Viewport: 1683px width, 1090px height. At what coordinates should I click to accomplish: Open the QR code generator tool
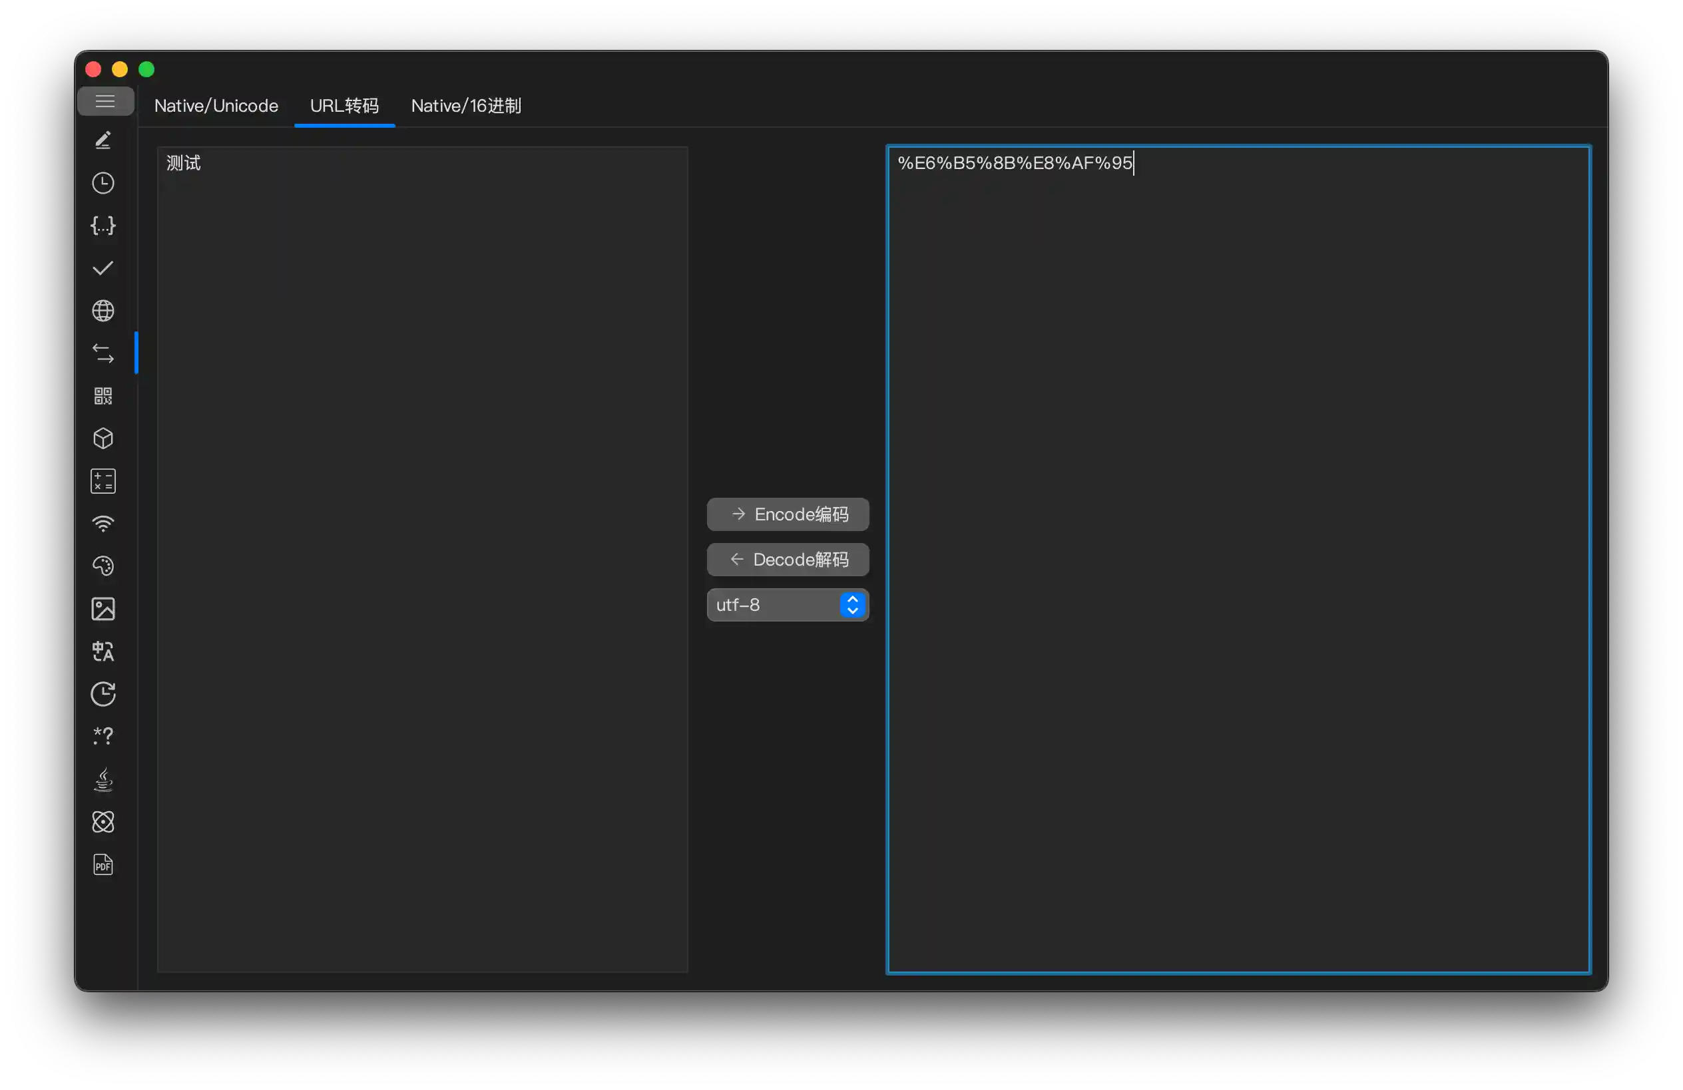pyautogui.click(x=103, y=396)
